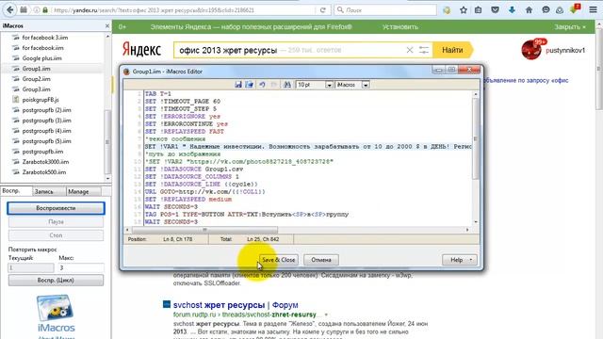Bookmark this page with the star icon
This screenshot has height=339, width=603.
(x=464, y=10)
